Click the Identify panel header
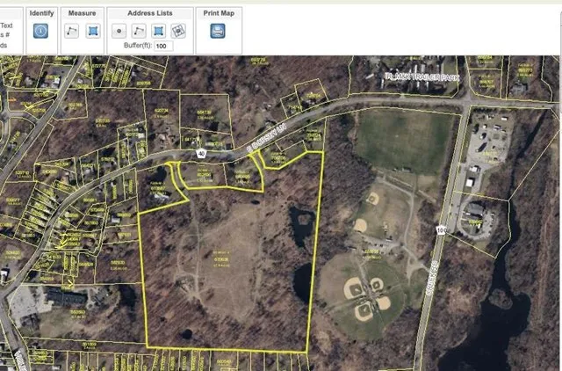The image size is (562, 371). [41, 14]
